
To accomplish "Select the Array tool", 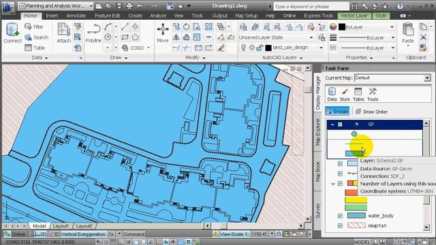I will pos(209,27).
